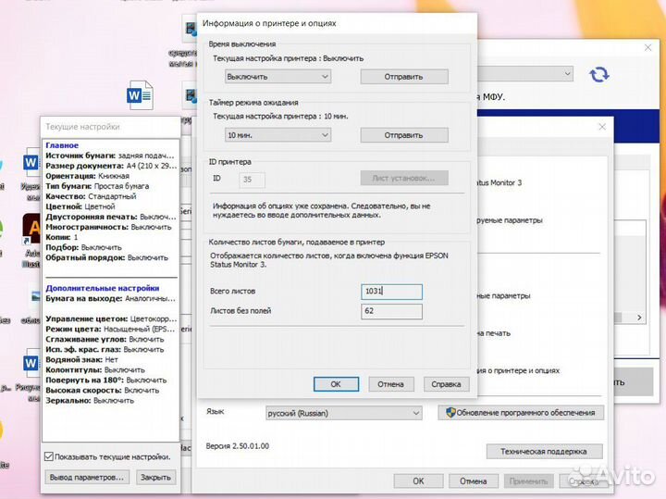Screen dimensions: 666x499
Task: Open dropdown at top of back window
Action: coord(525,73)
